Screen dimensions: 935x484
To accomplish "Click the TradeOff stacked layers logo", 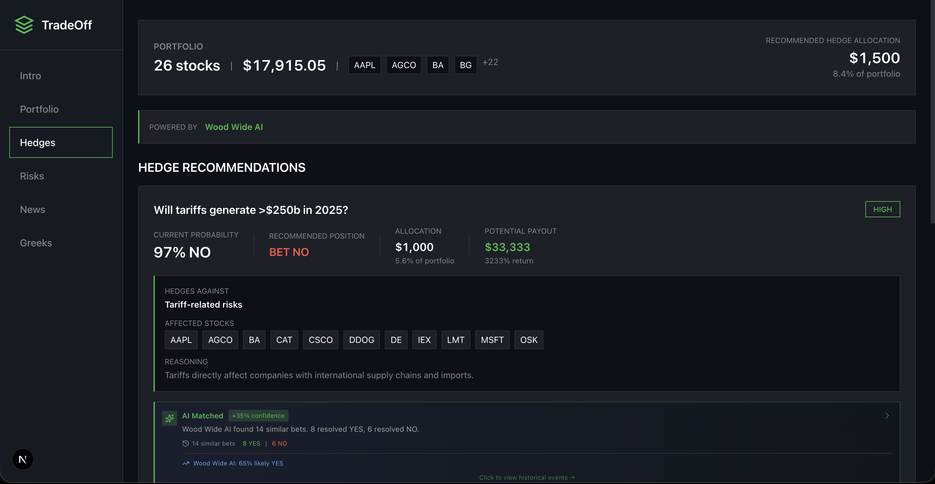I will click(x=24, y=25).
